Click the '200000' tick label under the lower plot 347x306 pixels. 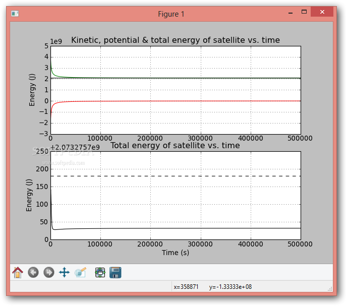150,244
